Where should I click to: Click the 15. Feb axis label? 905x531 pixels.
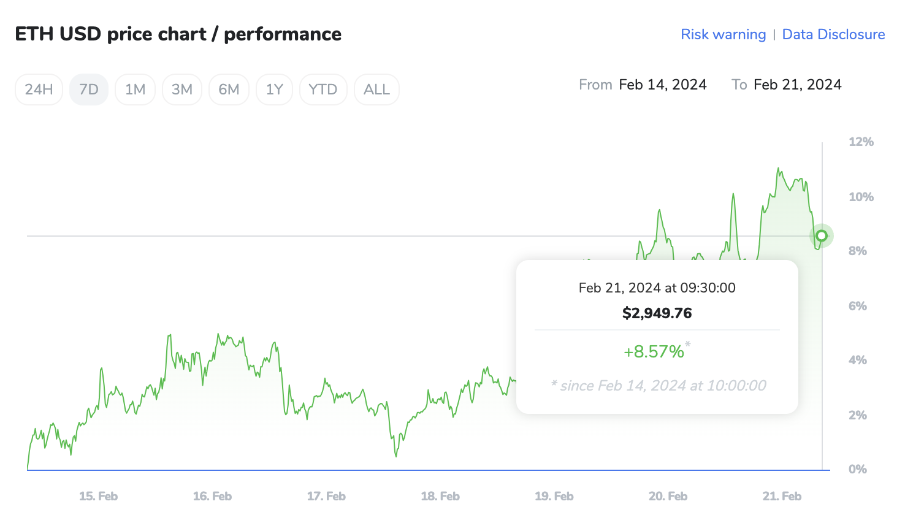[98, 496]
